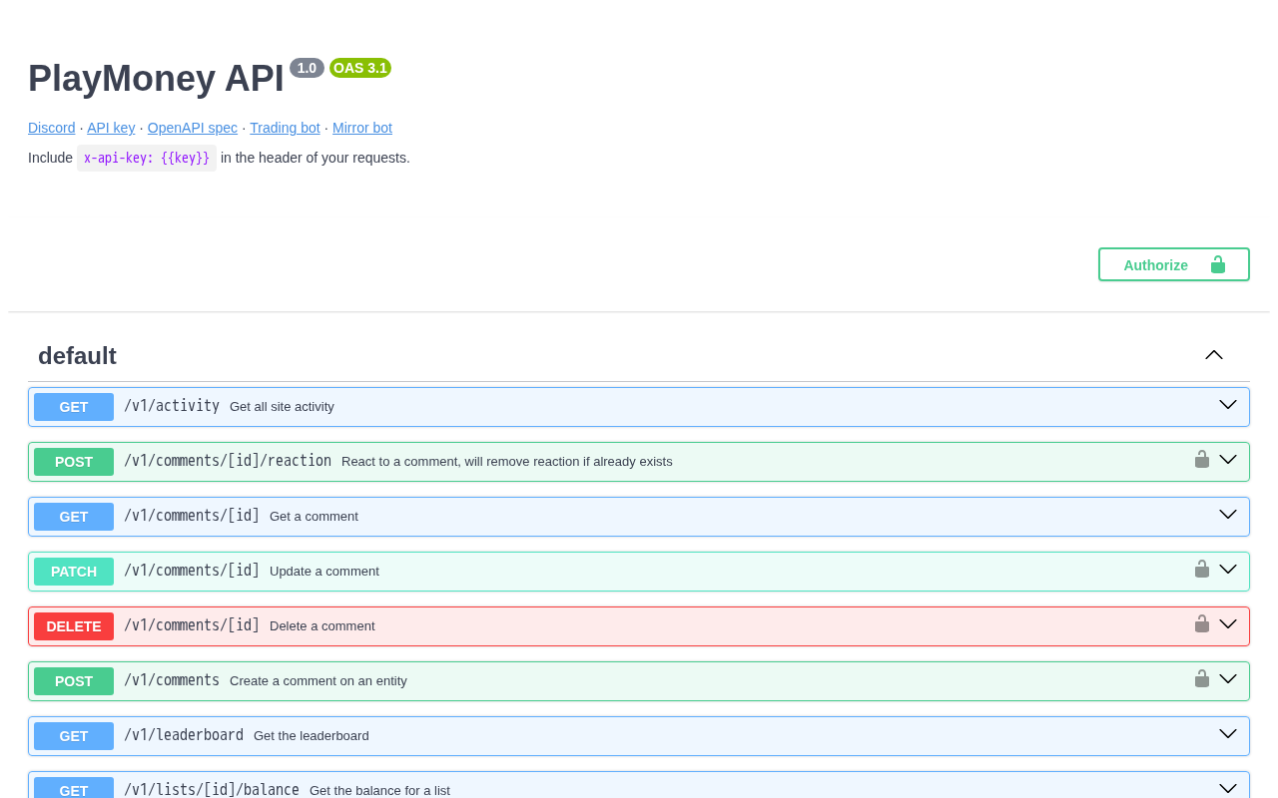
Task: Click the /v1/leaderboard path text
Action: (x=184, y=735)
